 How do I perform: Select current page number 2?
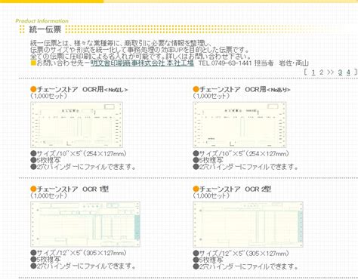pyautogui.click(x=321, y=72)
